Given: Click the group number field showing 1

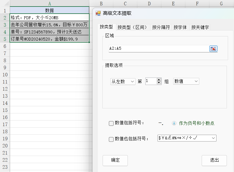Looking at the screenshot, I should pos(151,81).
